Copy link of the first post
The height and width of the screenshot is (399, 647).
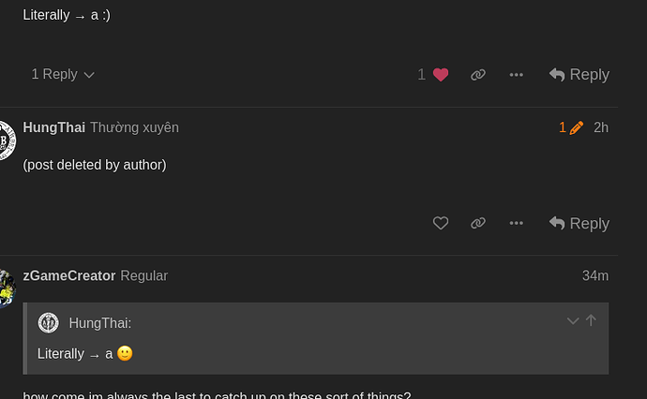[x=478, y=75]
